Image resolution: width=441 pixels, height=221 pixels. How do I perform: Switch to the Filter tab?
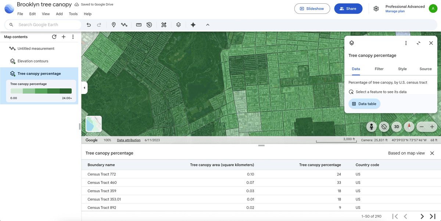pyautogui.click(x=379, y=69)
